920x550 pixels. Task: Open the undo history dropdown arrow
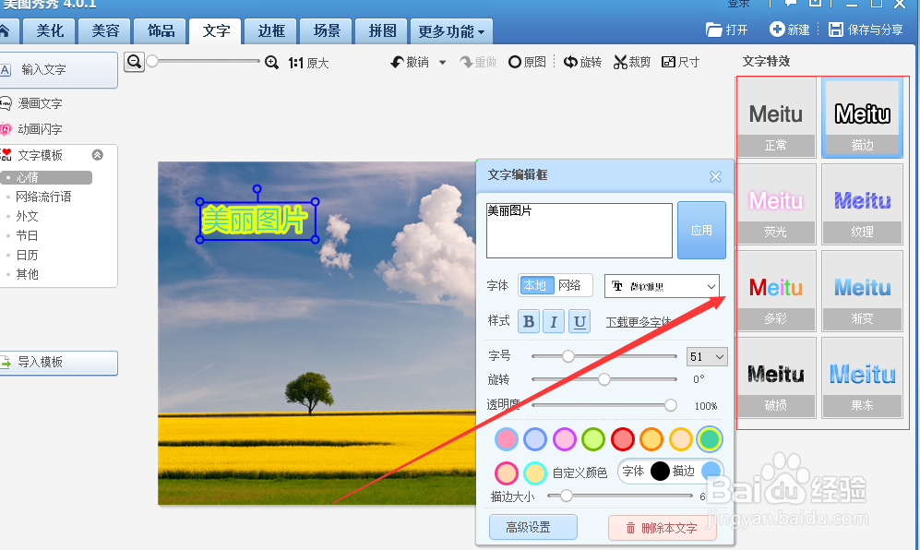442,62
